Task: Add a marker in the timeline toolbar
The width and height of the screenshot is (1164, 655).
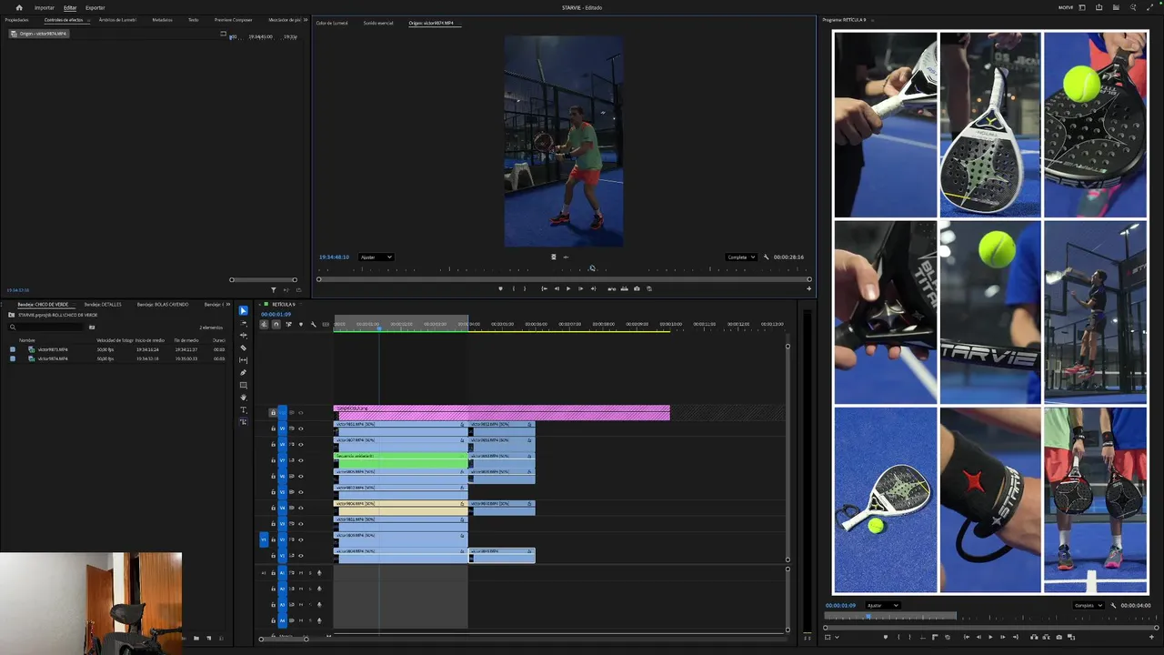Action: coord(301,325)
